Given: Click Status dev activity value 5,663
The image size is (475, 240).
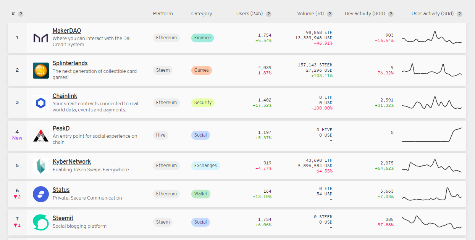Looking at the screenshot, I should click(387, 191).
